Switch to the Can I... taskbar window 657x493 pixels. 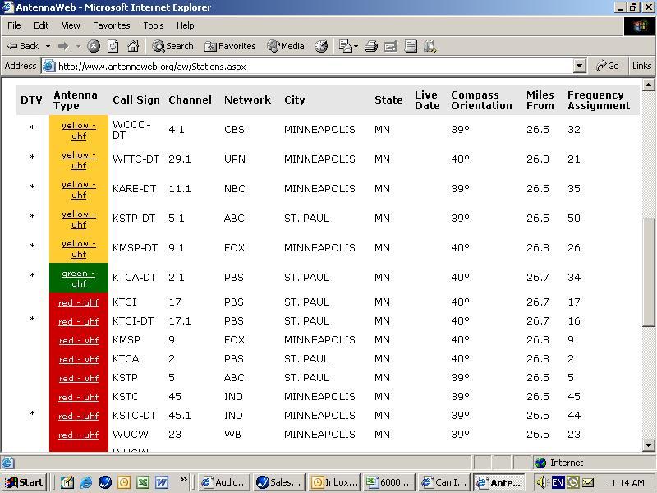coord(444,482)
